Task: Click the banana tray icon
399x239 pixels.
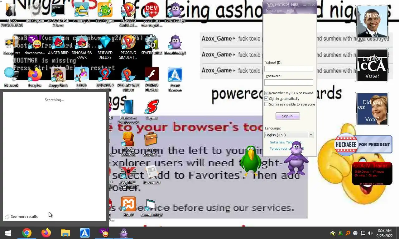Action: point(333,233)
